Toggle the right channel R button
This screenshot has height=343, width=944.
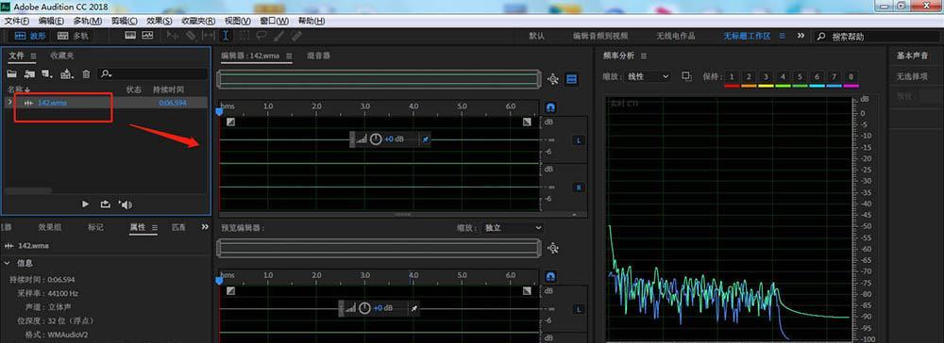(579, 188)
